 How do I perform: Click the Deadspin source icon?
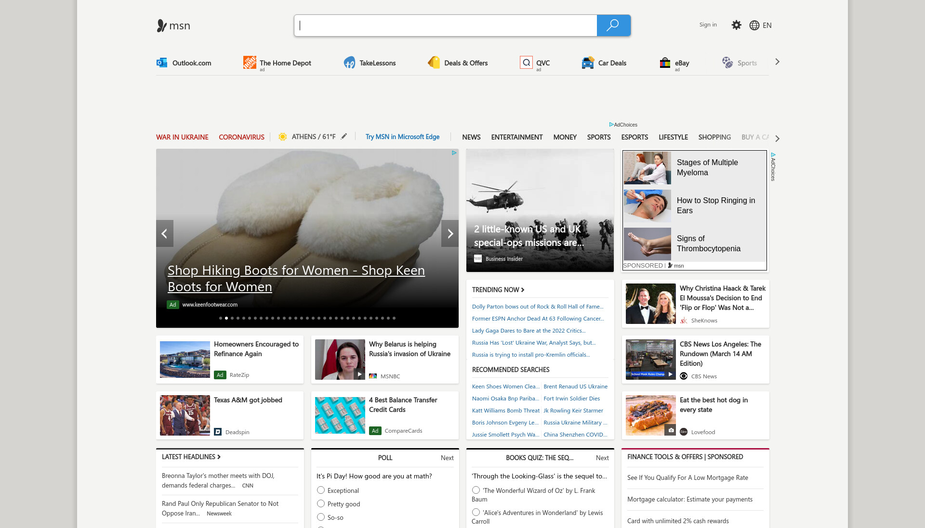tap(218, 432)
